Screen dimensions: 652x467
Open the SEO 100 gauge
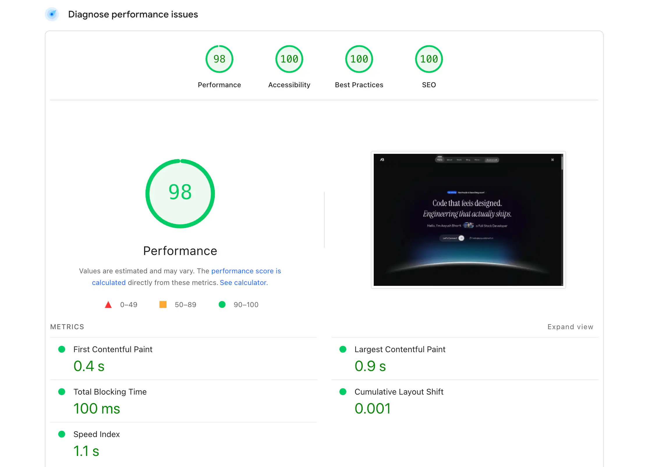[428, 59]
